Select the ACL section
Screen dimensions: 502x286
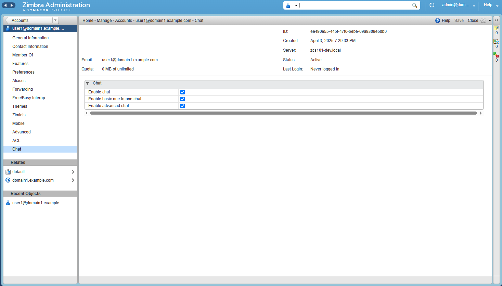(16, 141)
